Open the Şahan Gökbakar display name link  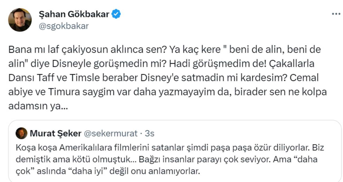(x=74, y=14)
